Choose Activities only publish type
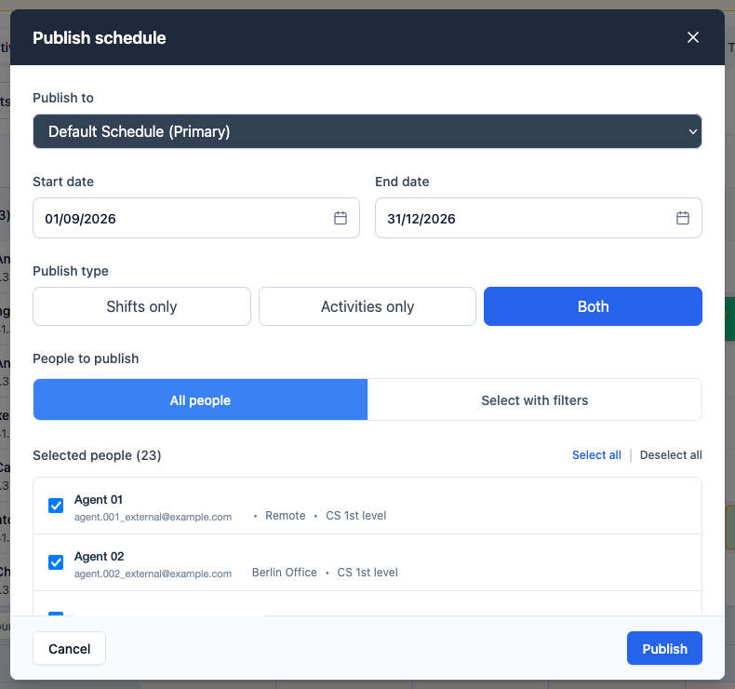The image size is (735, 689). (367, 306)
